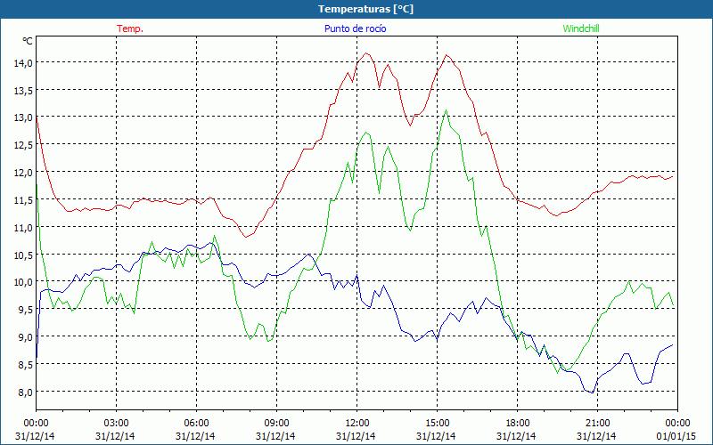
Task: Click the 09:00 time axis label
Action: click(276, 424)
